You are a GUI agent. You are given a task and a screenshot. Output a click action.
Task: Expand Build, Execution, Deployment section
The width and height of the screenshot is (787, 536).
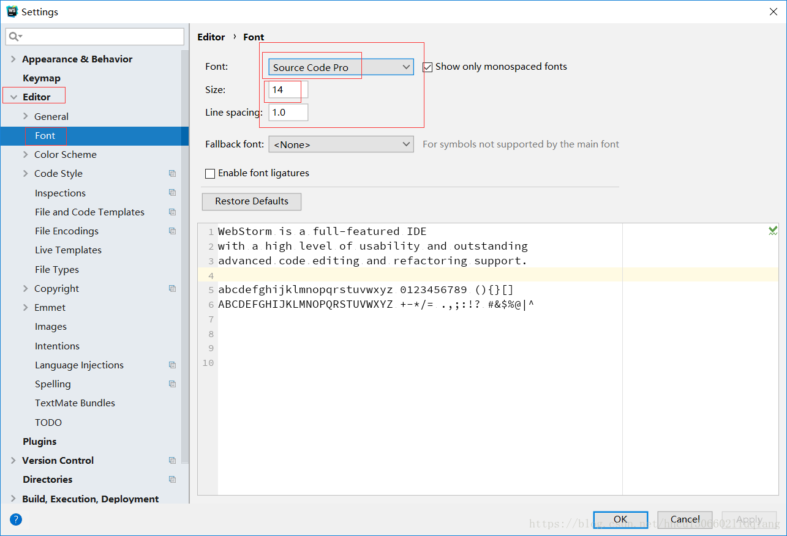click(13, 499)
